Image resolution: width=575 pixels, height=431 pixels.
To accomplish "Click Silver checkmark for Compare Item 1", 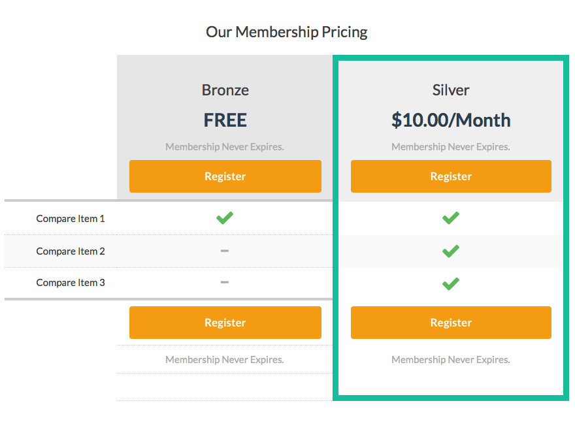I will coord(451,218).
